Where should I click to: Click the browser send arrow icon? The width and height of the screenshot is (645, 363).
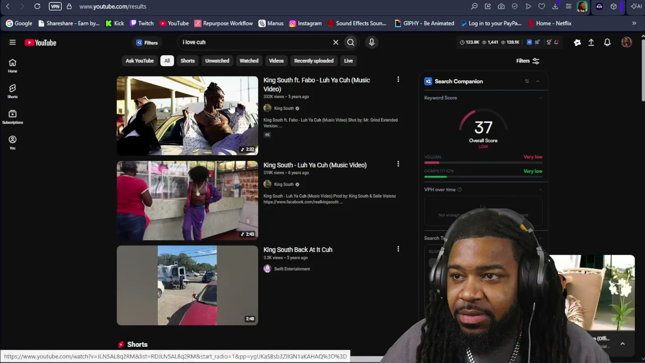pos(528,7)
